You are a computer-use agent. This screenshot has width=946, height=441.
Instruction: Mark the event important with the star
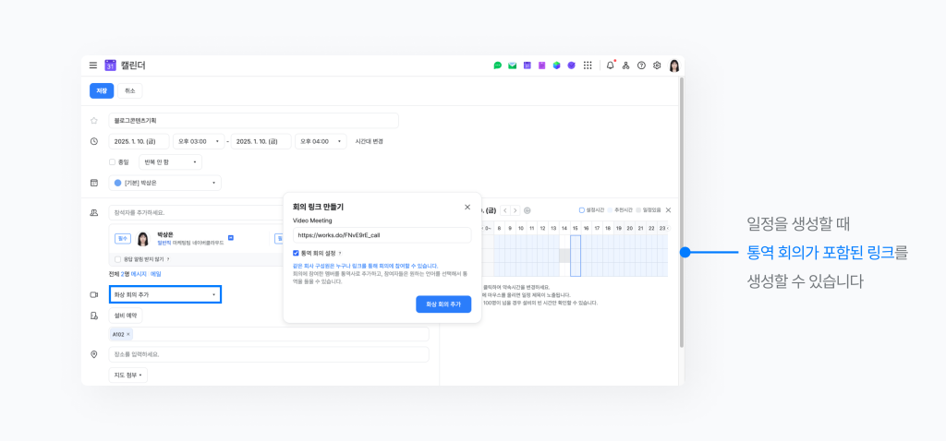tap(93, 121)
